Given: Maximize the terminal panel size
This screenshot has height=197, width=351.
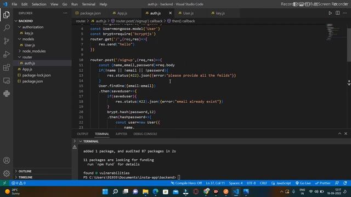Looking at the screenshot, I should click(x=339, y=134).
